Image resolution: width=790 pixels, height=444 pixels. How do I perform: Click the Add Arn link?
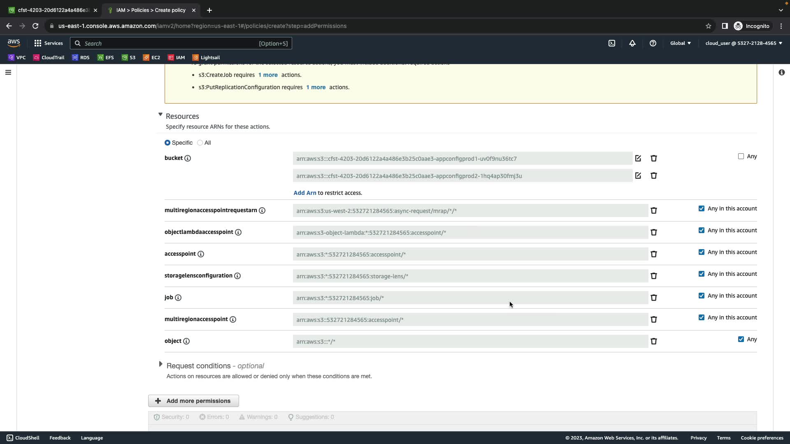[304, 193]
